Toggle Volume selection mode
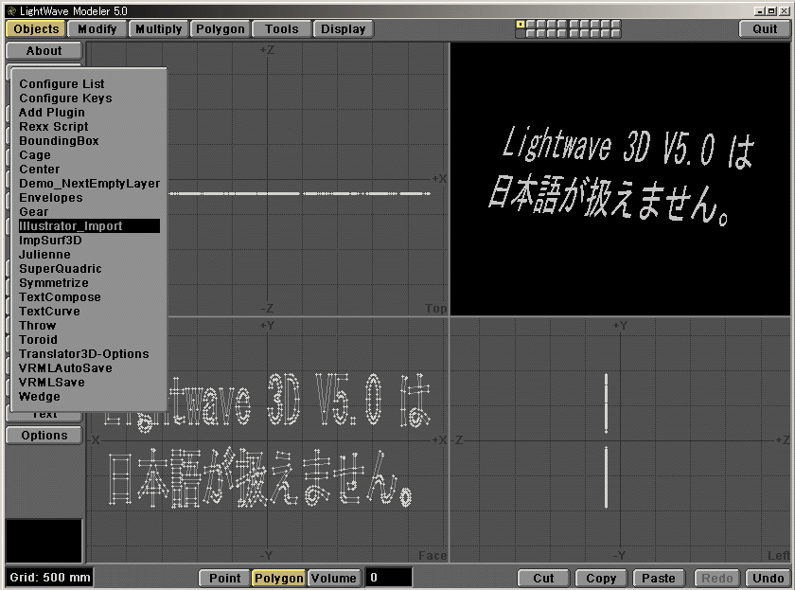The image size is (795, 590). (x=333, y=578)
